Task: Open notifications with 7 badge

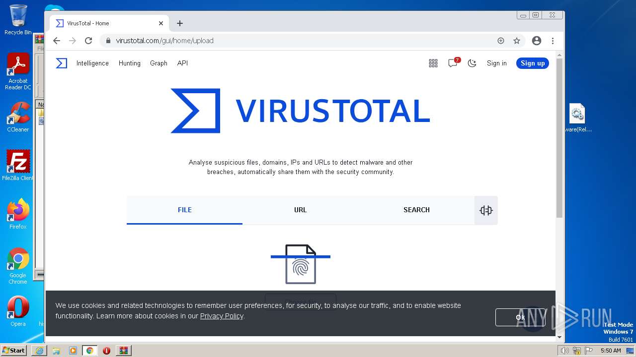Action: (x=453, y=62)
